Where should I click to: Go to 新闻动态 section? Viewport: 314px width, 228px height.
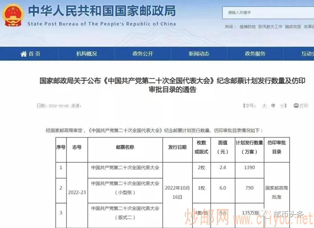[x=199, y=54]
